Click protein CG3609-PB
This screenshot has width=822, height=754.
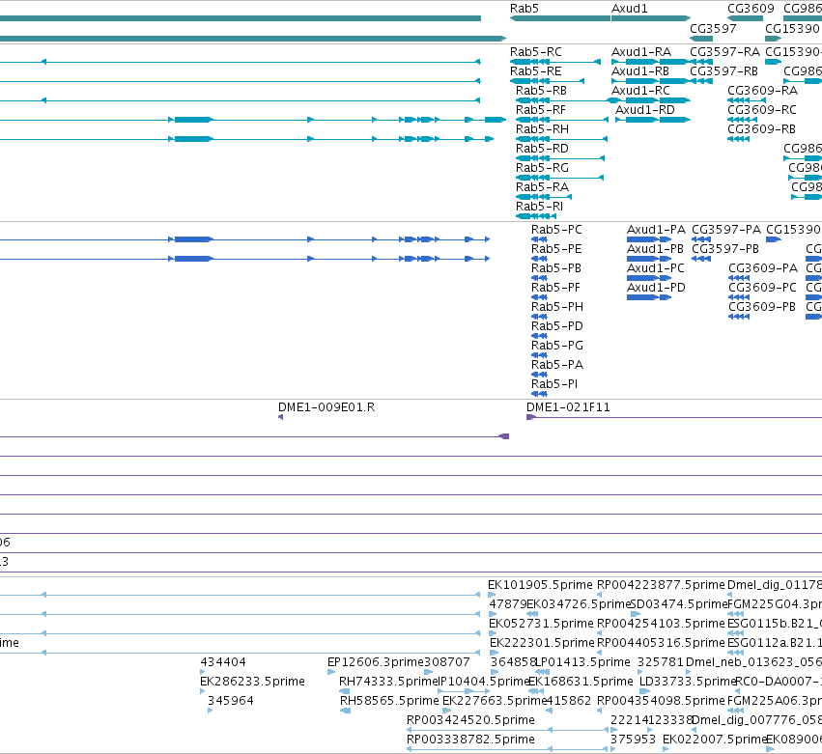[762, 308]
